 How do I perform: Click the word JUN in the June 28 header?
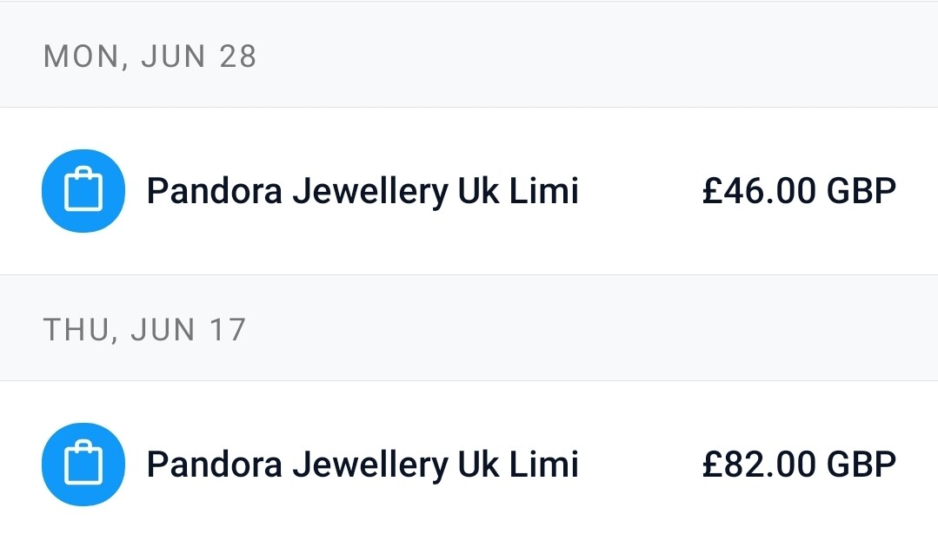pyautogui.click(x=174, y=56)
